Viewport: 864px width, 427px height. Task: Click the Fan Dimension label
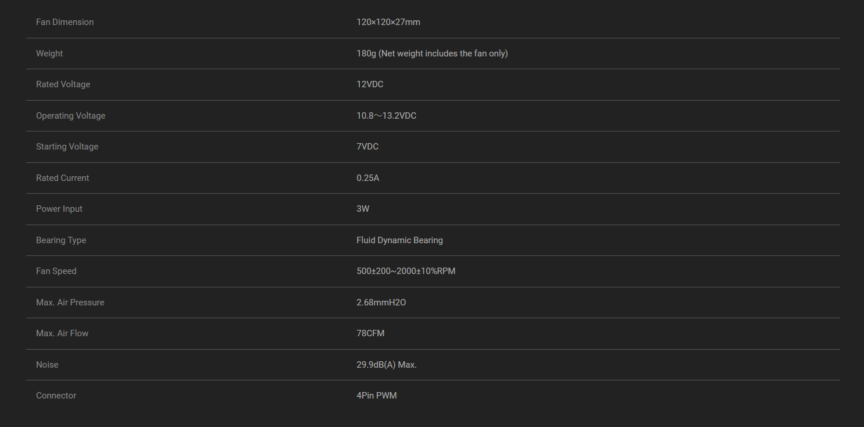pyautogui.click(x=65, y=22)
